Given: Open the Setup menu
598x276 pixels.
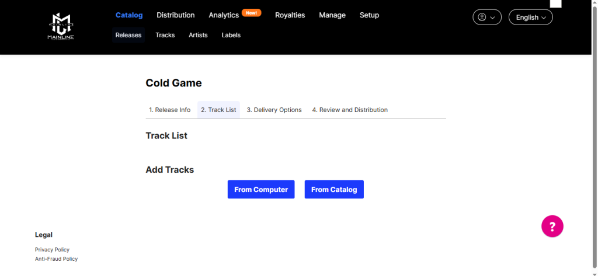Looking at the screenshot, I should pyautogui.click(x=369, y=15).
